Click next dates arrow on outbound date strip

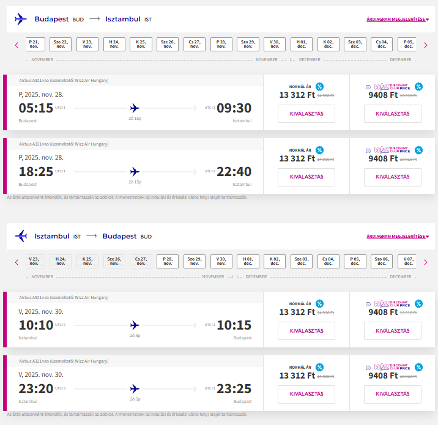click(x=425, y=45)
